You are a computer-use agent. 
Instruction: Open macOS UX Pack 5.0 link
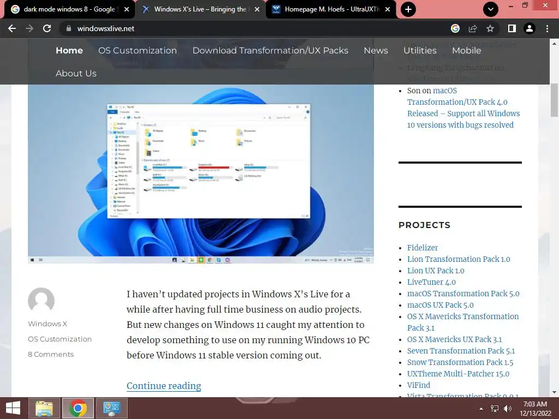tap(441, 305)
